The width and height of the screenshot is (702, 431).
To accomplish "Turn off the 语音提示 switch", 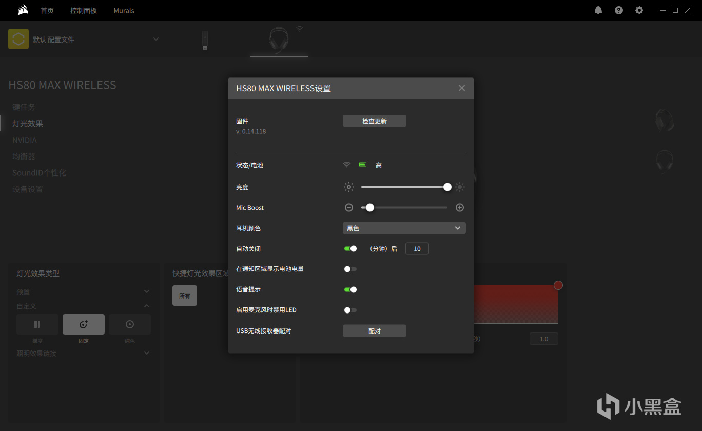I will coord(350,289).
